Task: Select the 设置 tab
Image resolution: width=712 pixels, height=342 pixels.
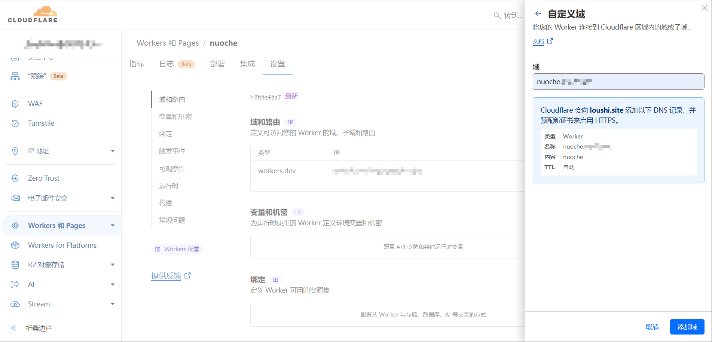Action: pos(277,64)
